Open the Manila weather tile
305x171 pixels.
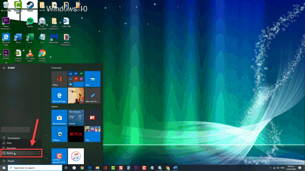pyautogui.click(x=76, y=117)
